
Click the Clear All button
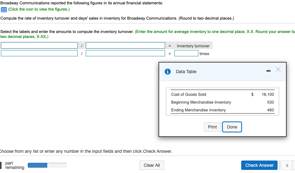click(152, 165)
